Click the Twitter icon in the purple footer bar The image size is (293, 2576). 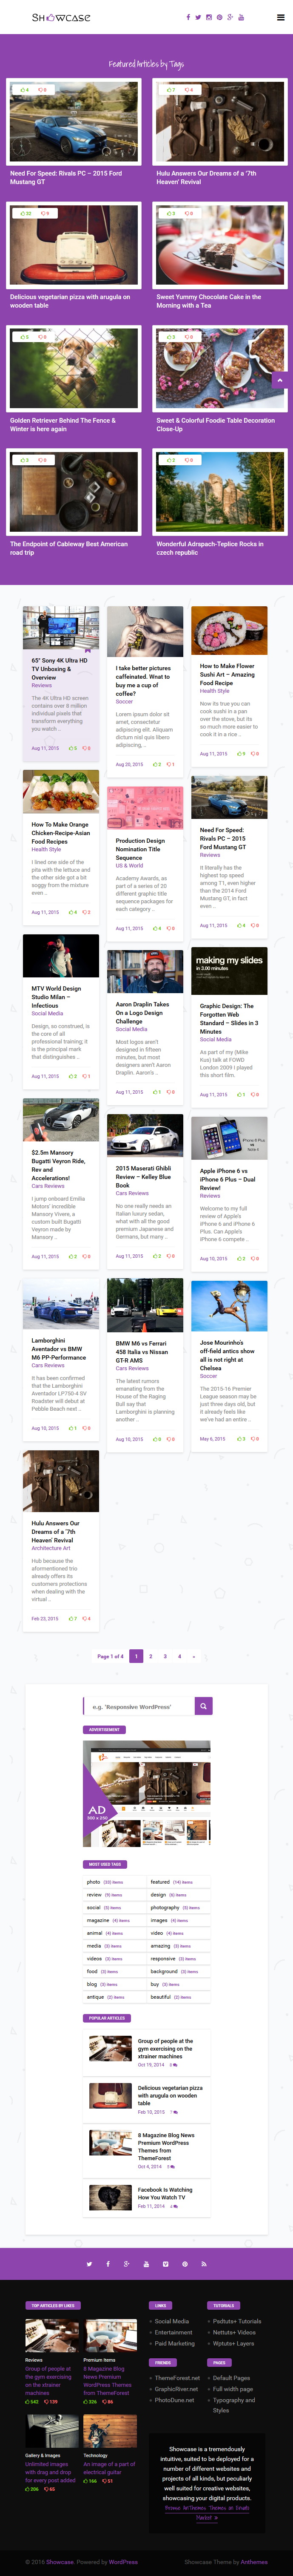(89, 2264)
